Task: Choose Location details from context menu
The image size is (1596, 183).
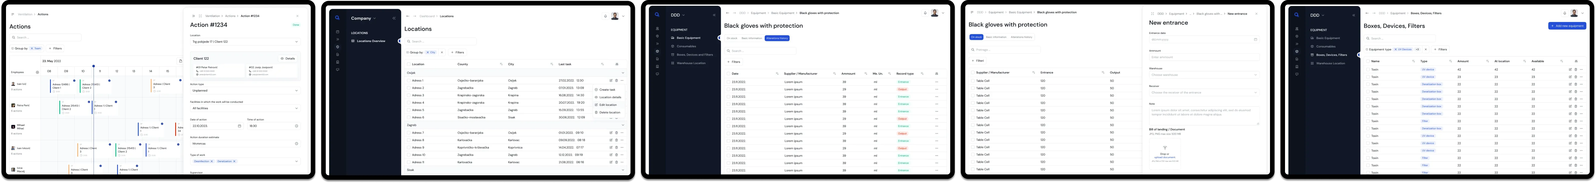Action: click(608, 97)
